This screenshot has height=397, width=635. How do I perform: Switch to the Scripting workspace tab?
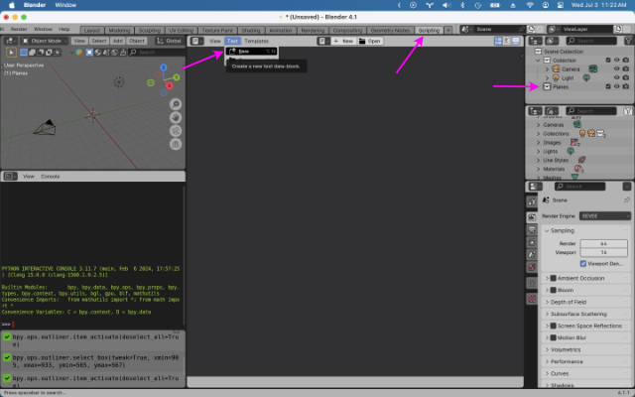click(x=429, y=31)
